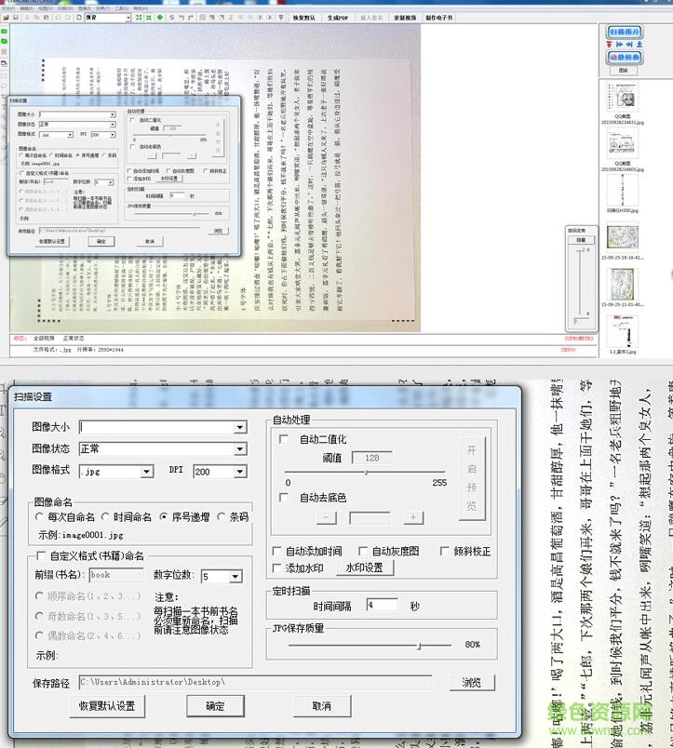This screenshot has height=748, width=673.
Task: Click the top green icon in left sidebar
Action: point(4,32)
